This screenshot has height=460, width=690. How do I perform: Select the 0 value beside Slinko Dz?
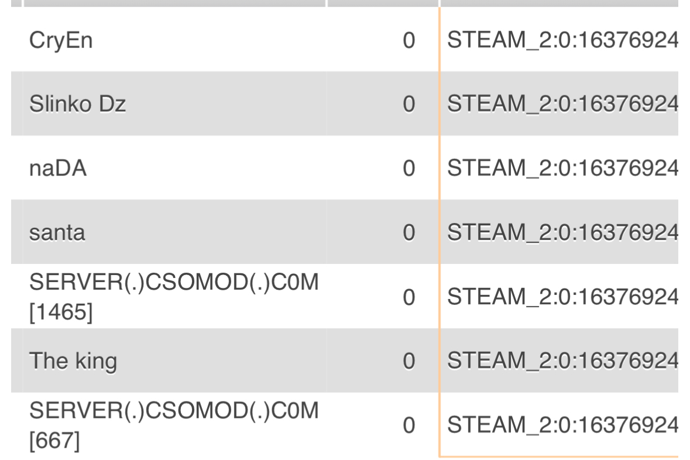409,105
